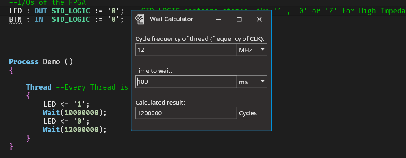Screen dimensions: 406x158
Task: Click the cycle frequency input field
Action: pyautogui.click(x=186, y=50)
